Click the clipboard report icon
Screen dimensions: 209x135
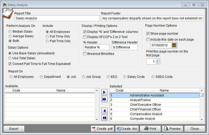[8, 14]
